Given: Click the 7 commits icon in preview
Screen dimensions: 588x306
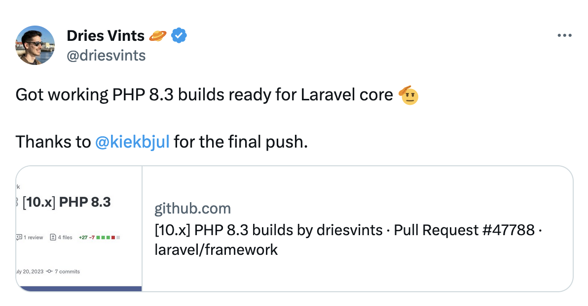Looking at the screenshot, I should (x=49, y=272).
